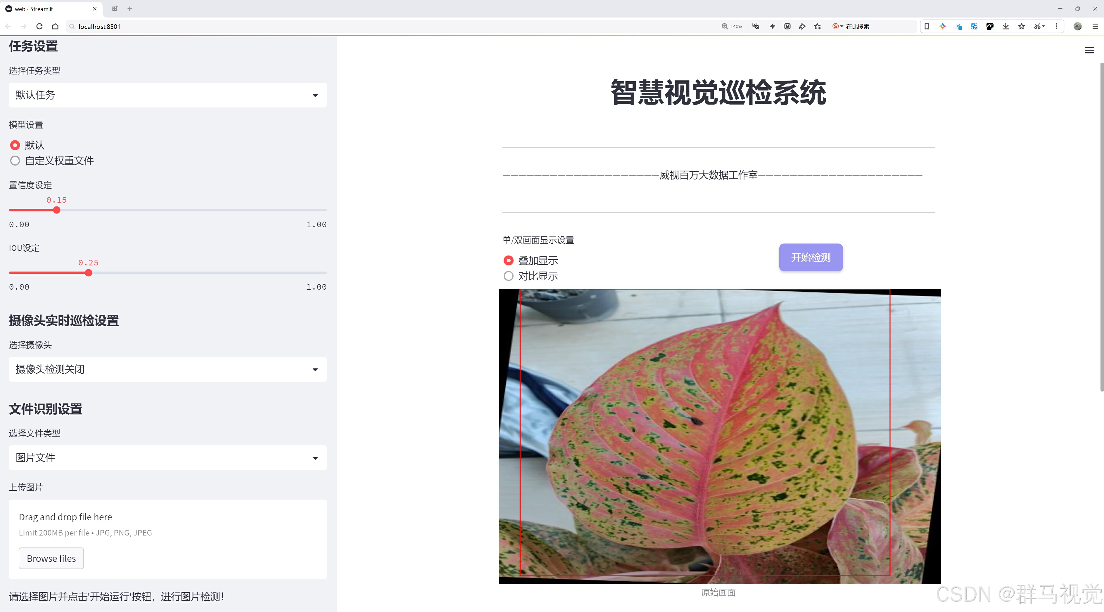Click the add-to-favorites star icon

[818, 27]
